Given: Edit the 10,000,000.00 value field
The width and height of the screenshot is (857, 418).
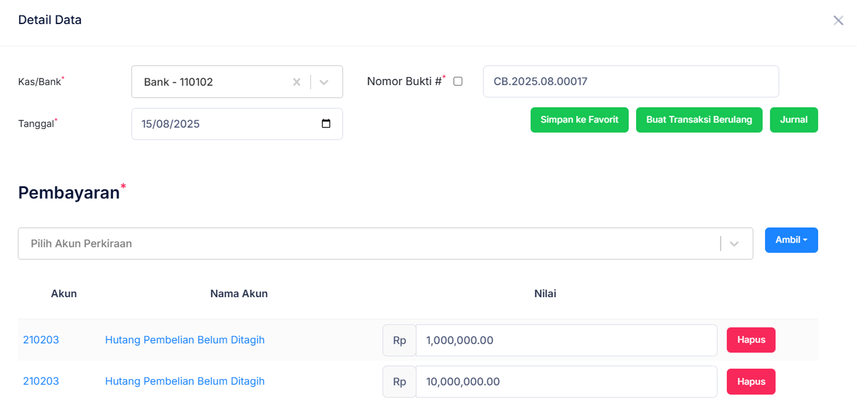Looking at the screenshot, I should click(566, 382).
